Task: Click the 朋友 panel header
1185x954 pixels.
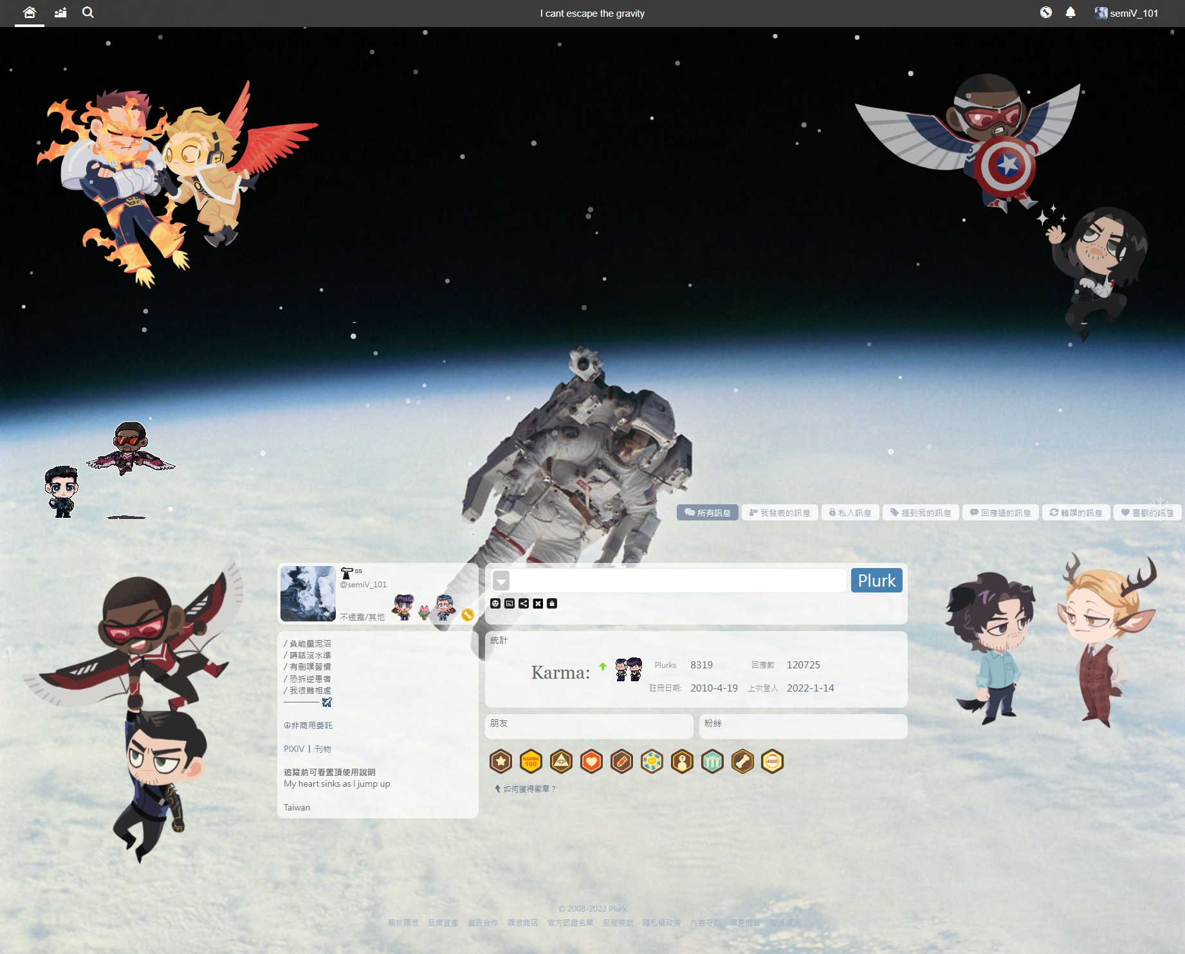Action: (499, 723)
